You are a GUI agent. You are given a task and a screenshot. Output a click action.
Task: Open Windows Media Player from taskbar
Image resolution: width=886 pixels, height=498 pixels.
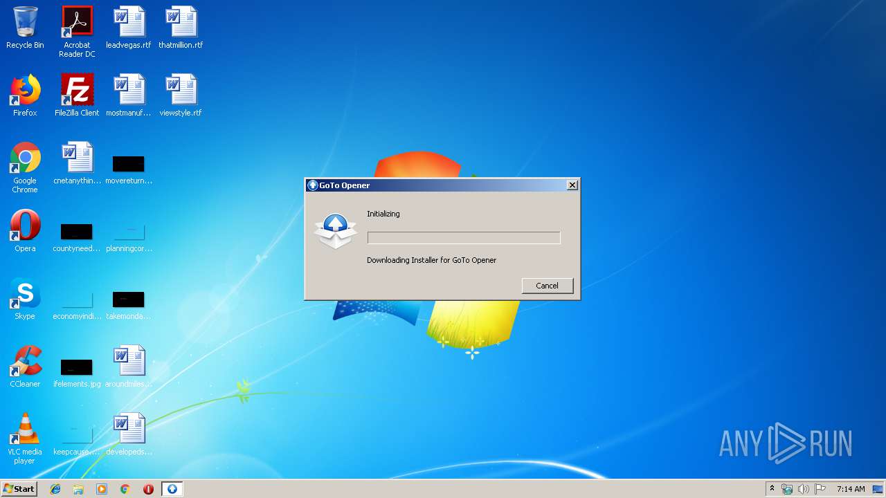[x=102, y=489]
